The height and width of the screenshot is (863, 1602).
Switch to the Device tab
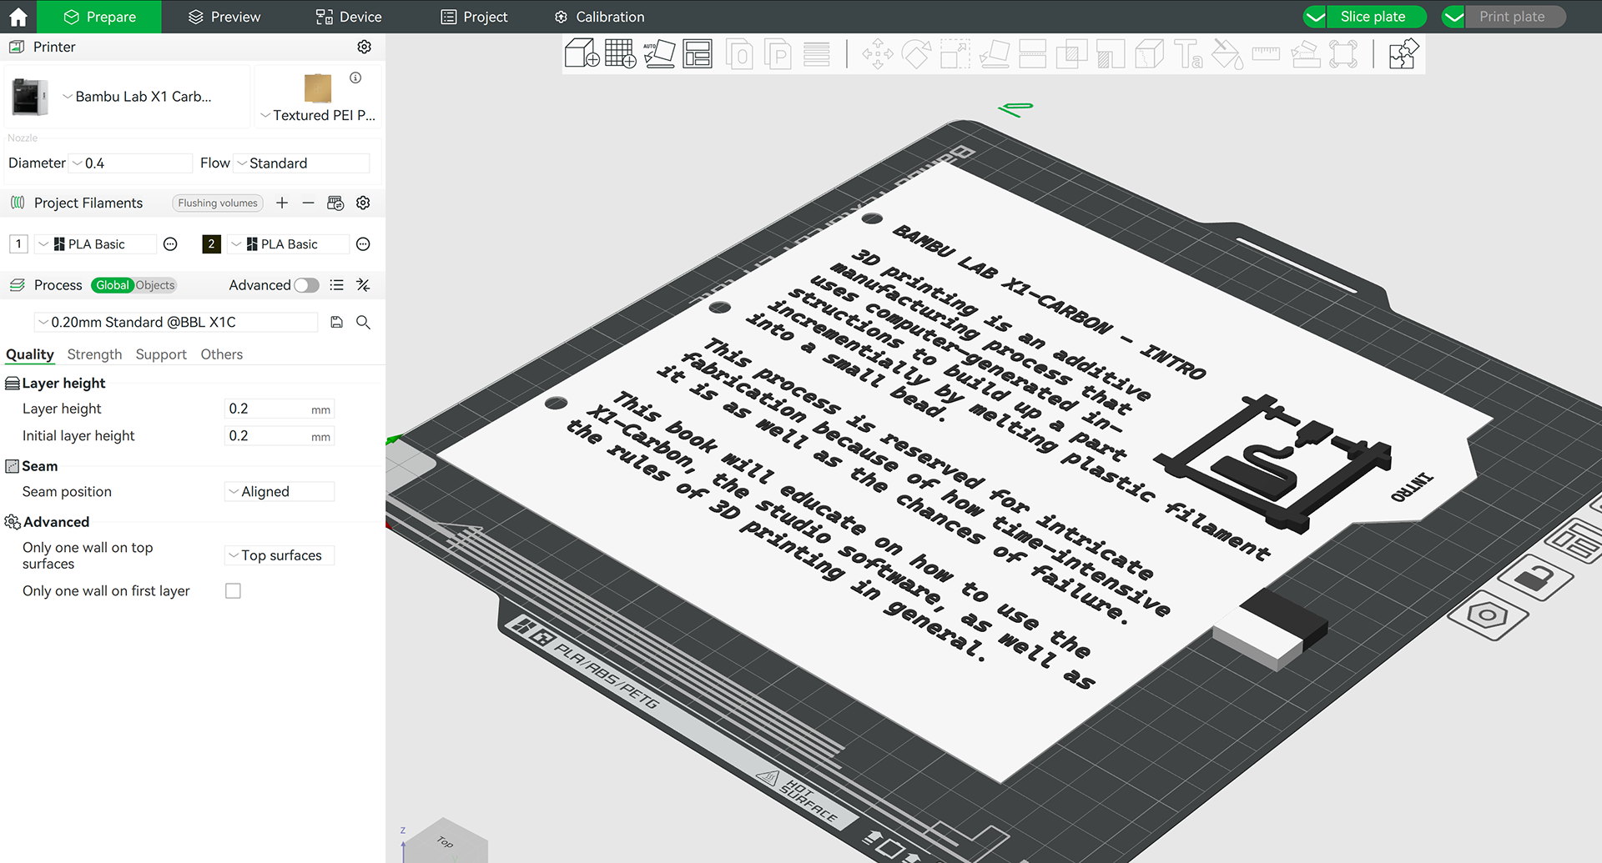click(349, 17)
